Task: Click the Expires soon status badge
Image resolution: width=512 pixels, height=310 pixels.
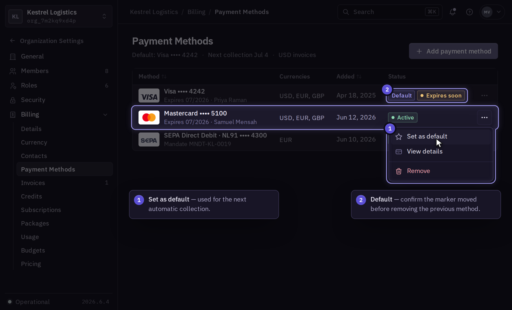Action: (x=441, y=95)
